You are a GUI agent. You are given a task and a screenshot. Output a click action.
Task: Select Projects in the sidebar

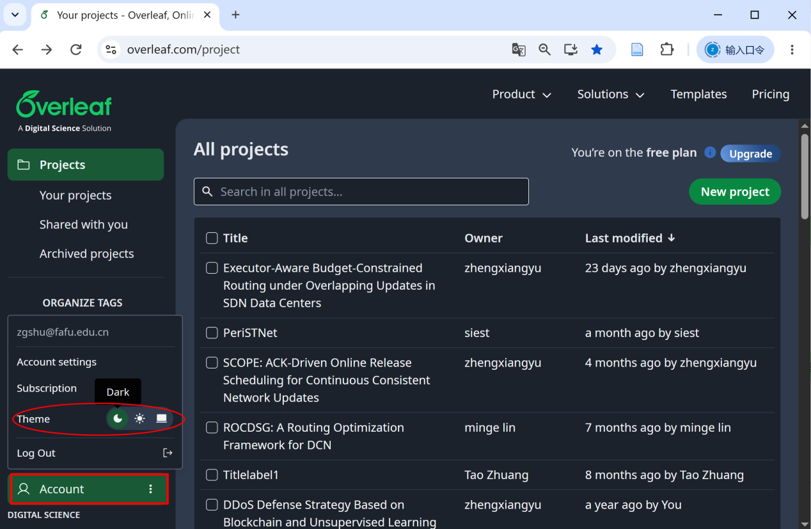(86, 164)
